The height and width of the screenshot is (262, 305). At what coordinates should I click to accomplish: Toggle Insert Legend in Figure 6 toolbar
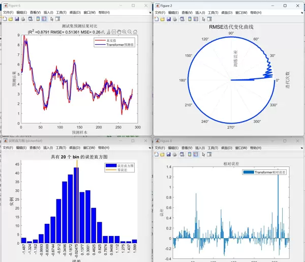[x=44, y=19]
